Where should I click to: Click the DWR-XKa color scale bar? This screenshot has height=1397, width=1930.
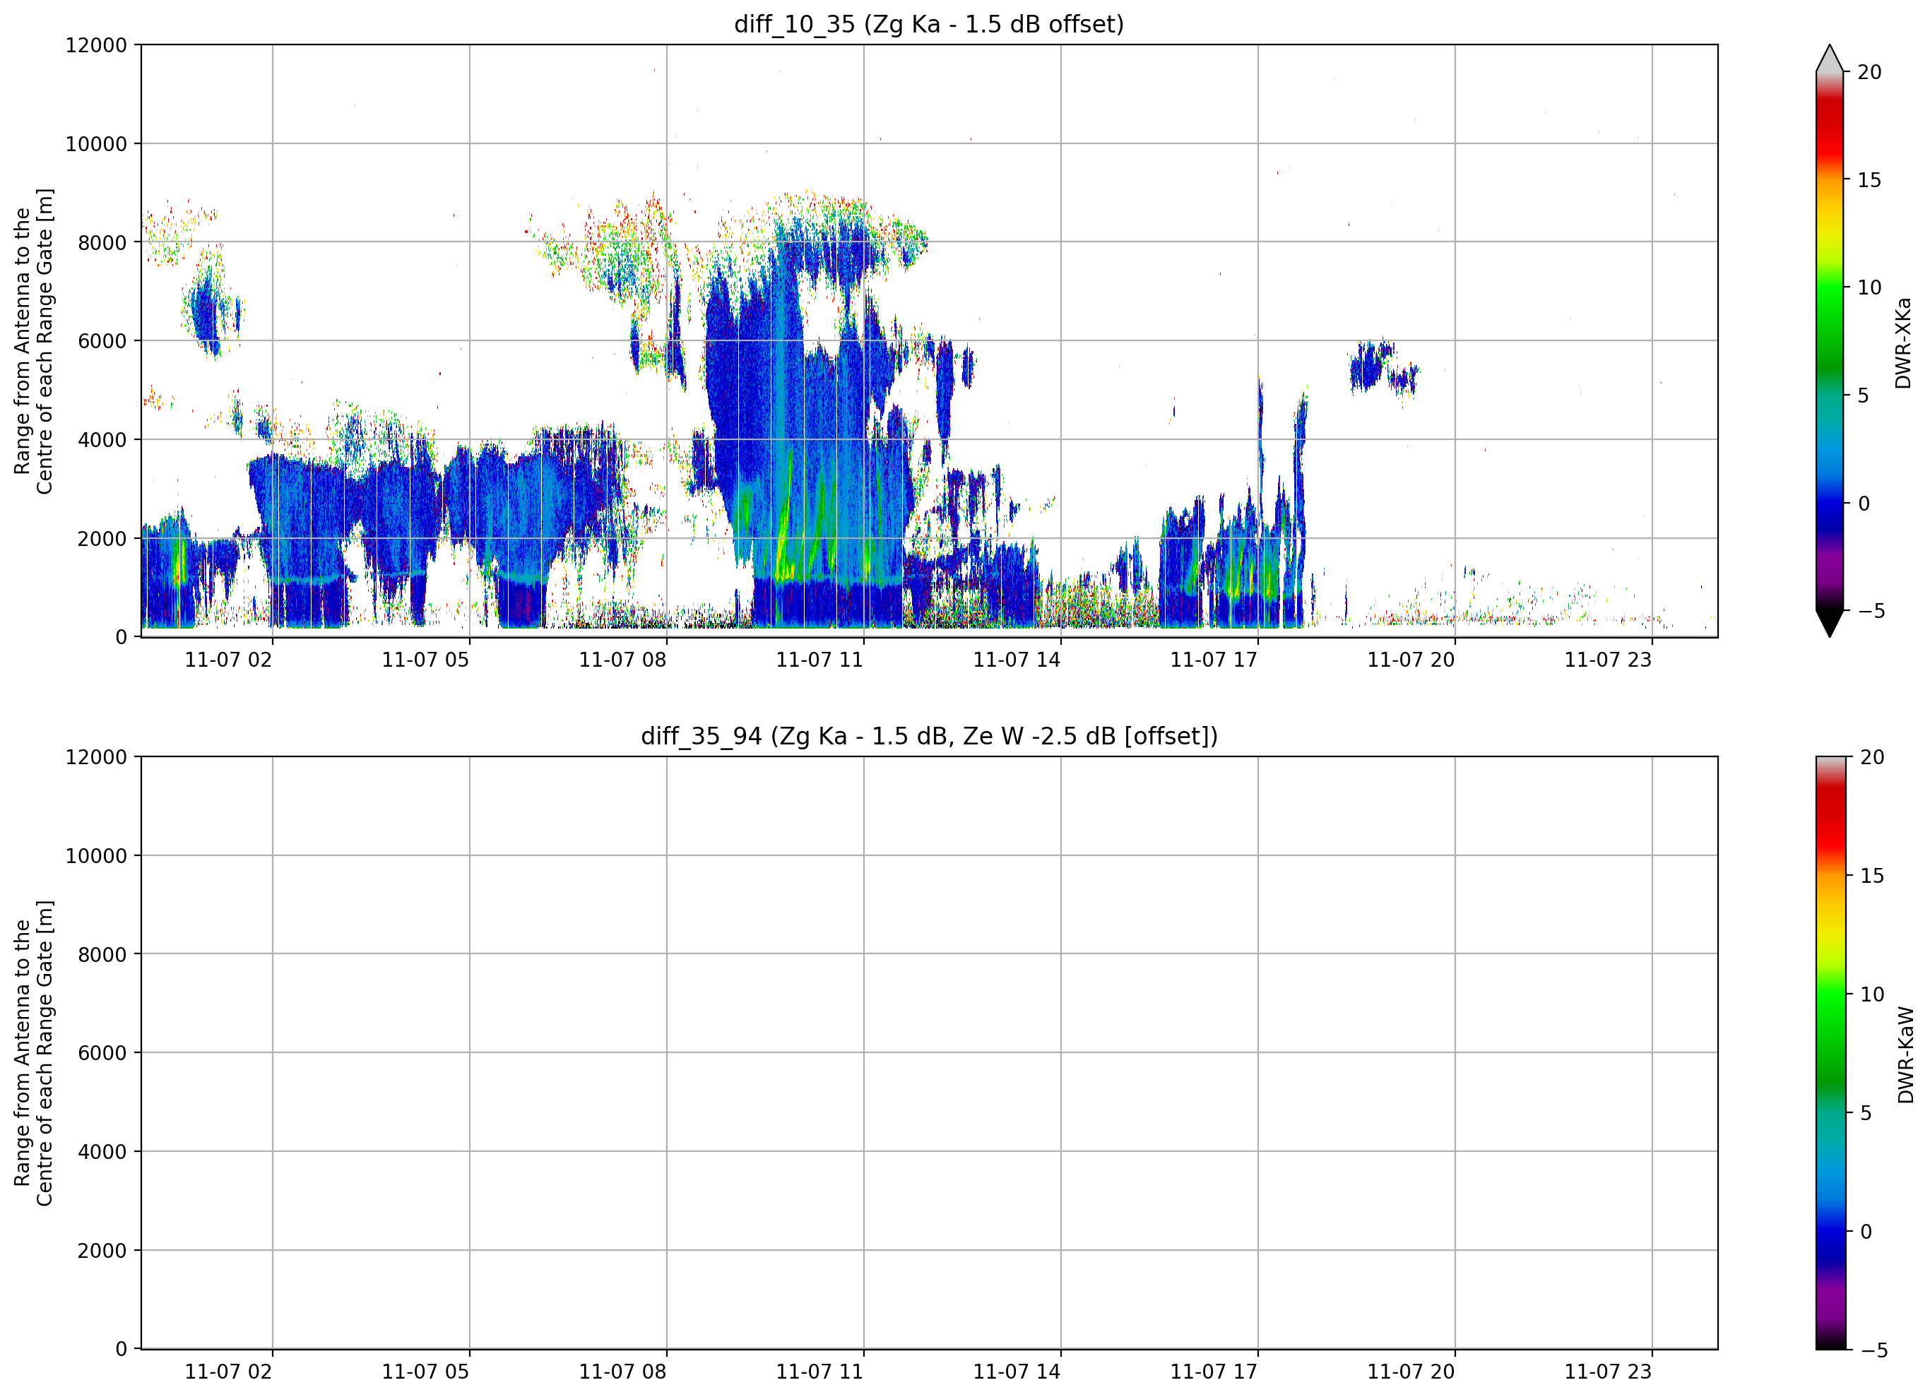tap(1830, 341)
